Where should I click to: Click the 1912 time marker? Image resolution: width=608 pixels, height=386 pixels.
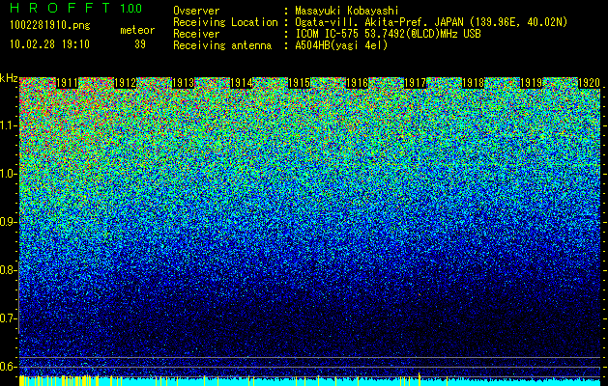point(126,83)
